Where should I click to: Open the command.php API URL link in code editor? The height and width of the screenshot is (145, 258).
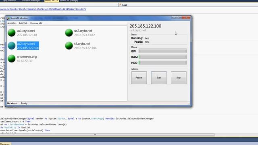[x=43, y=9]
